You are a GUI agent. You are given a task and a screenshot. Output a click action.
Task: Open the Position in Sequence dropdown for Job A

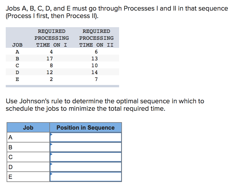tap(85, 137)
